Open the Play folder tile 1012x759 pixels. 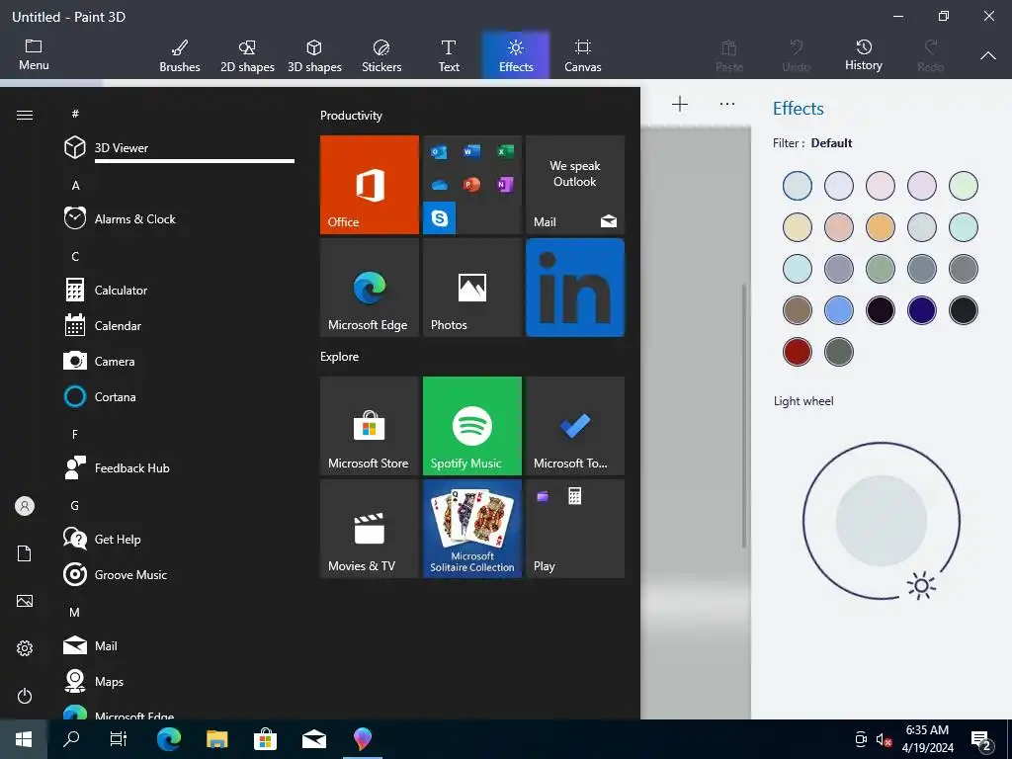(575, 529)
